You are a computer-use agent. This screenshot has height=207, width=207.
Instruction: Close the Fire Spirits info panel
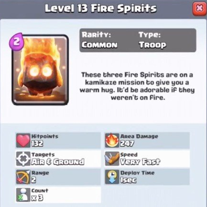click(x=200, y=9)
